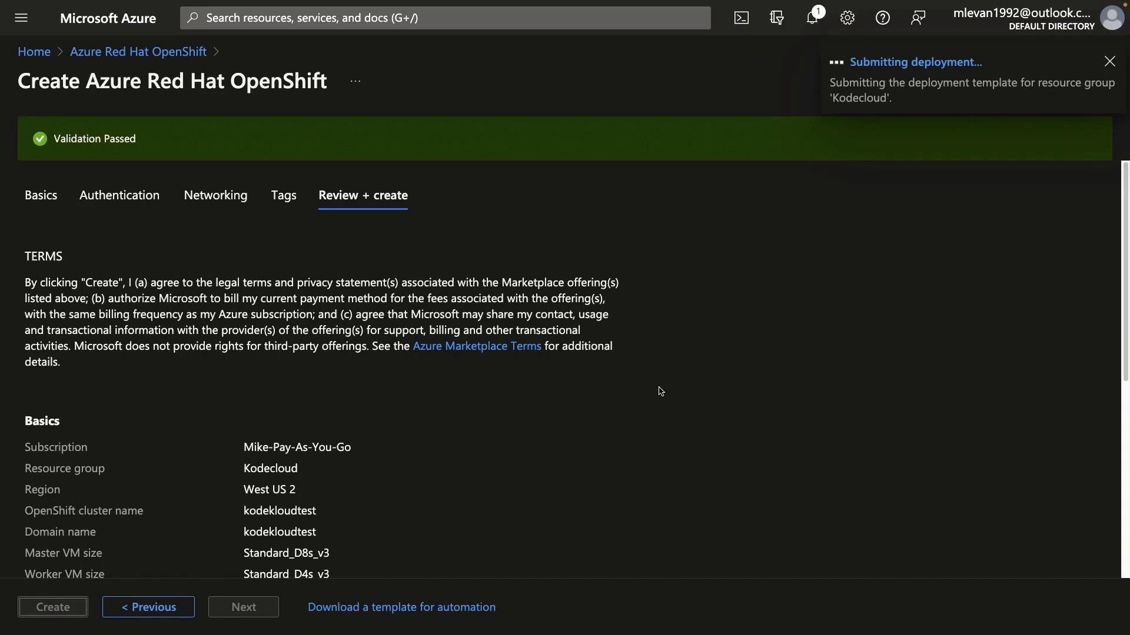The image size is (1130, 635).
Task: Dismiss the Submitting deployment notification
Action: click(1110, 61)
